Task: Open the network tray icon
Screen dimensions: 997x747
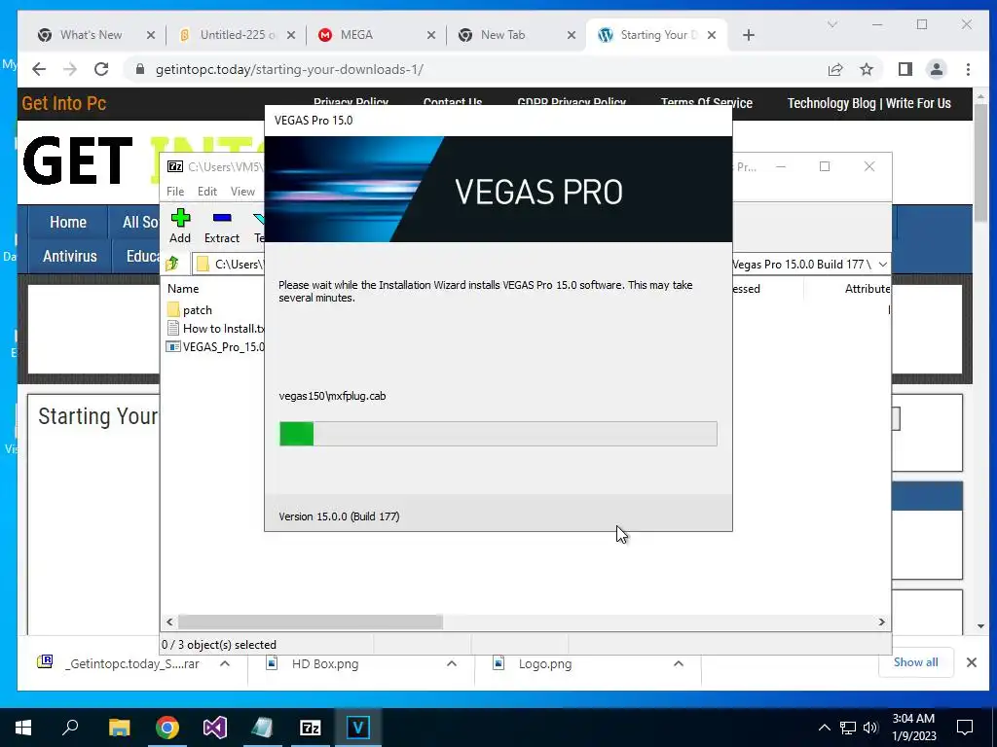Action: 848,728
